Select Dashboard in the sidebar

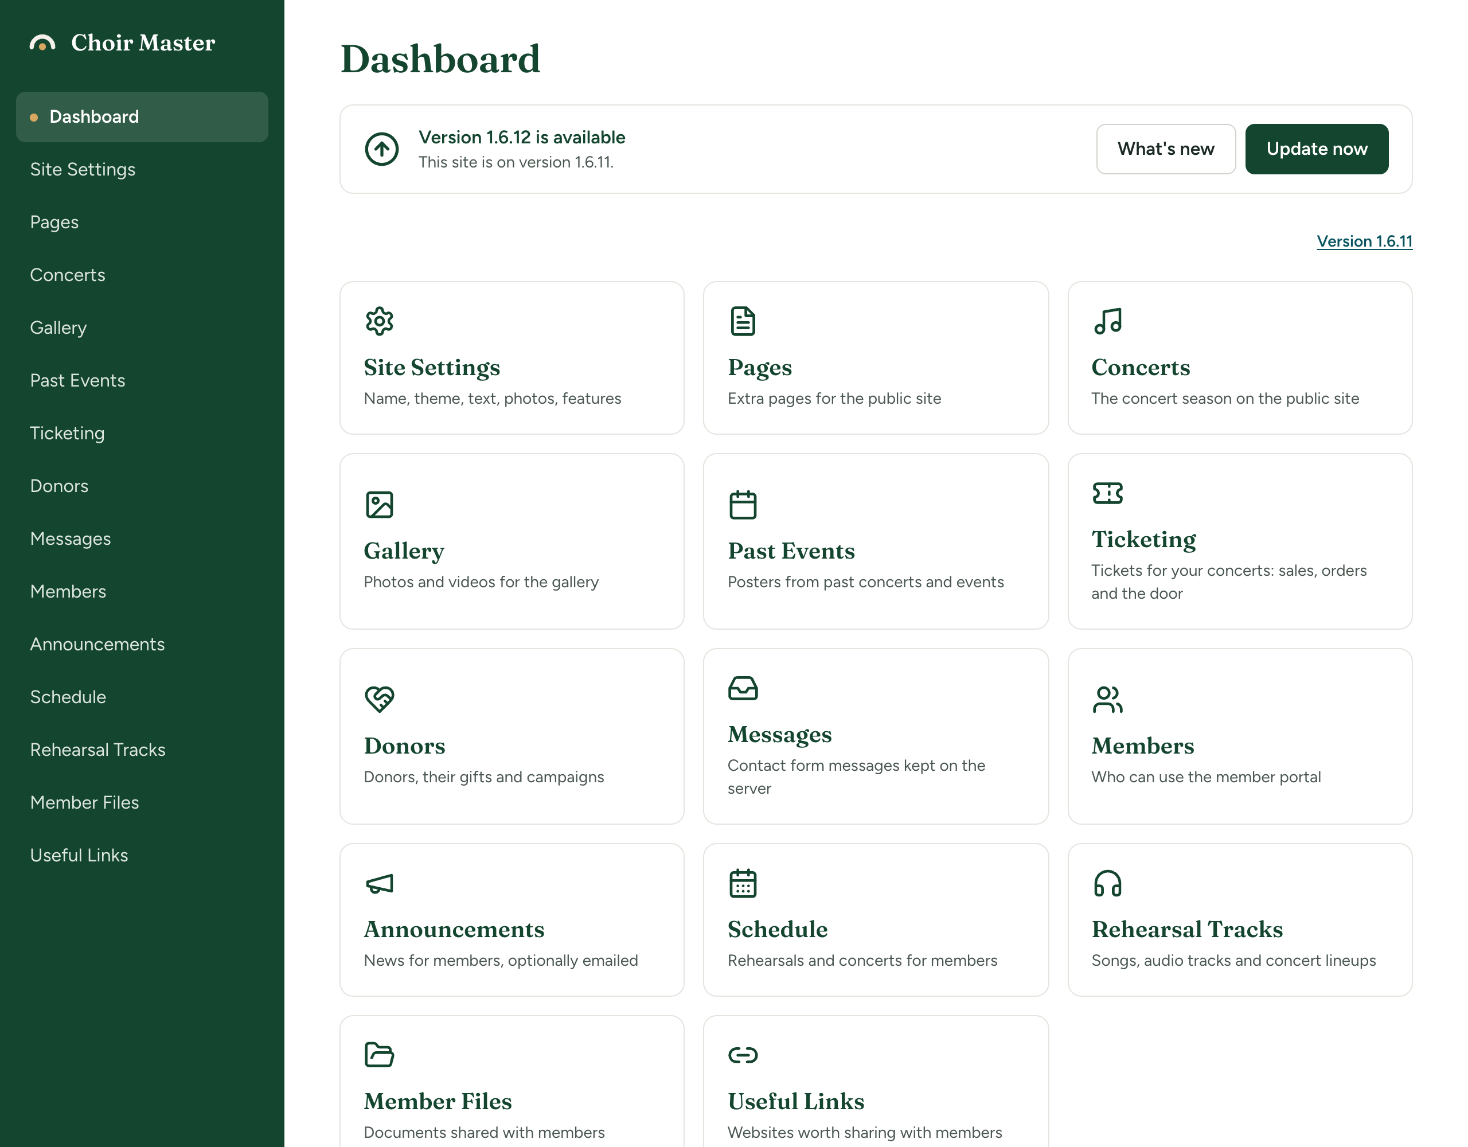pos(142,117)
